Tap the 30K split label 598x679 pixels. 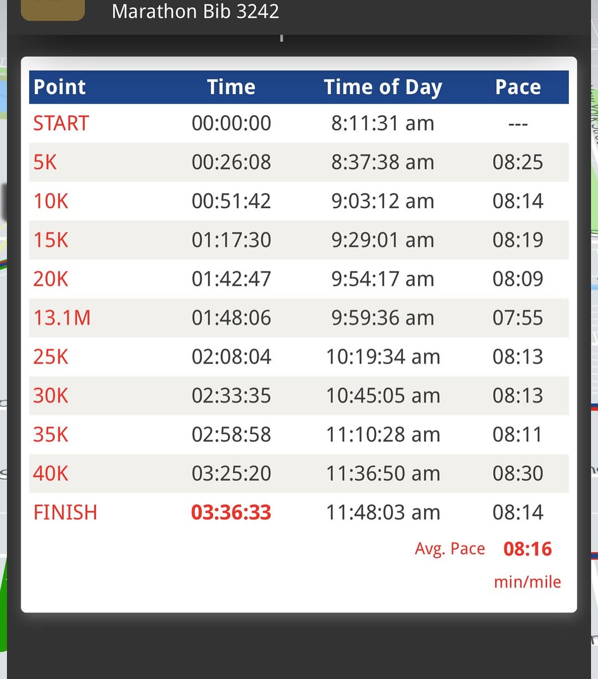click(x=51, y=395)
